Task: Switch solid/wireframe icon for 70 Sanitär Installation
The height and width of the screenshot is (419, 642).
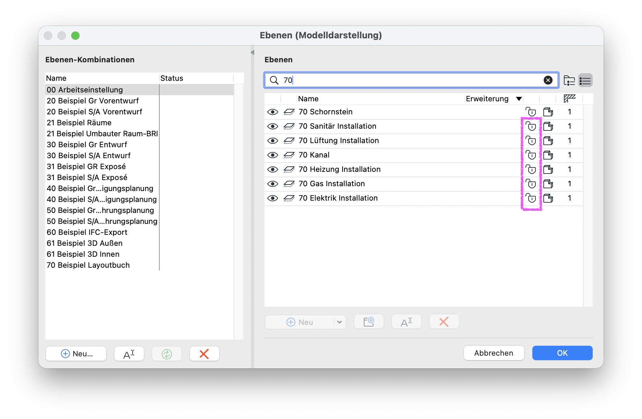Action: pyautogui.click(x=548, y=126)
